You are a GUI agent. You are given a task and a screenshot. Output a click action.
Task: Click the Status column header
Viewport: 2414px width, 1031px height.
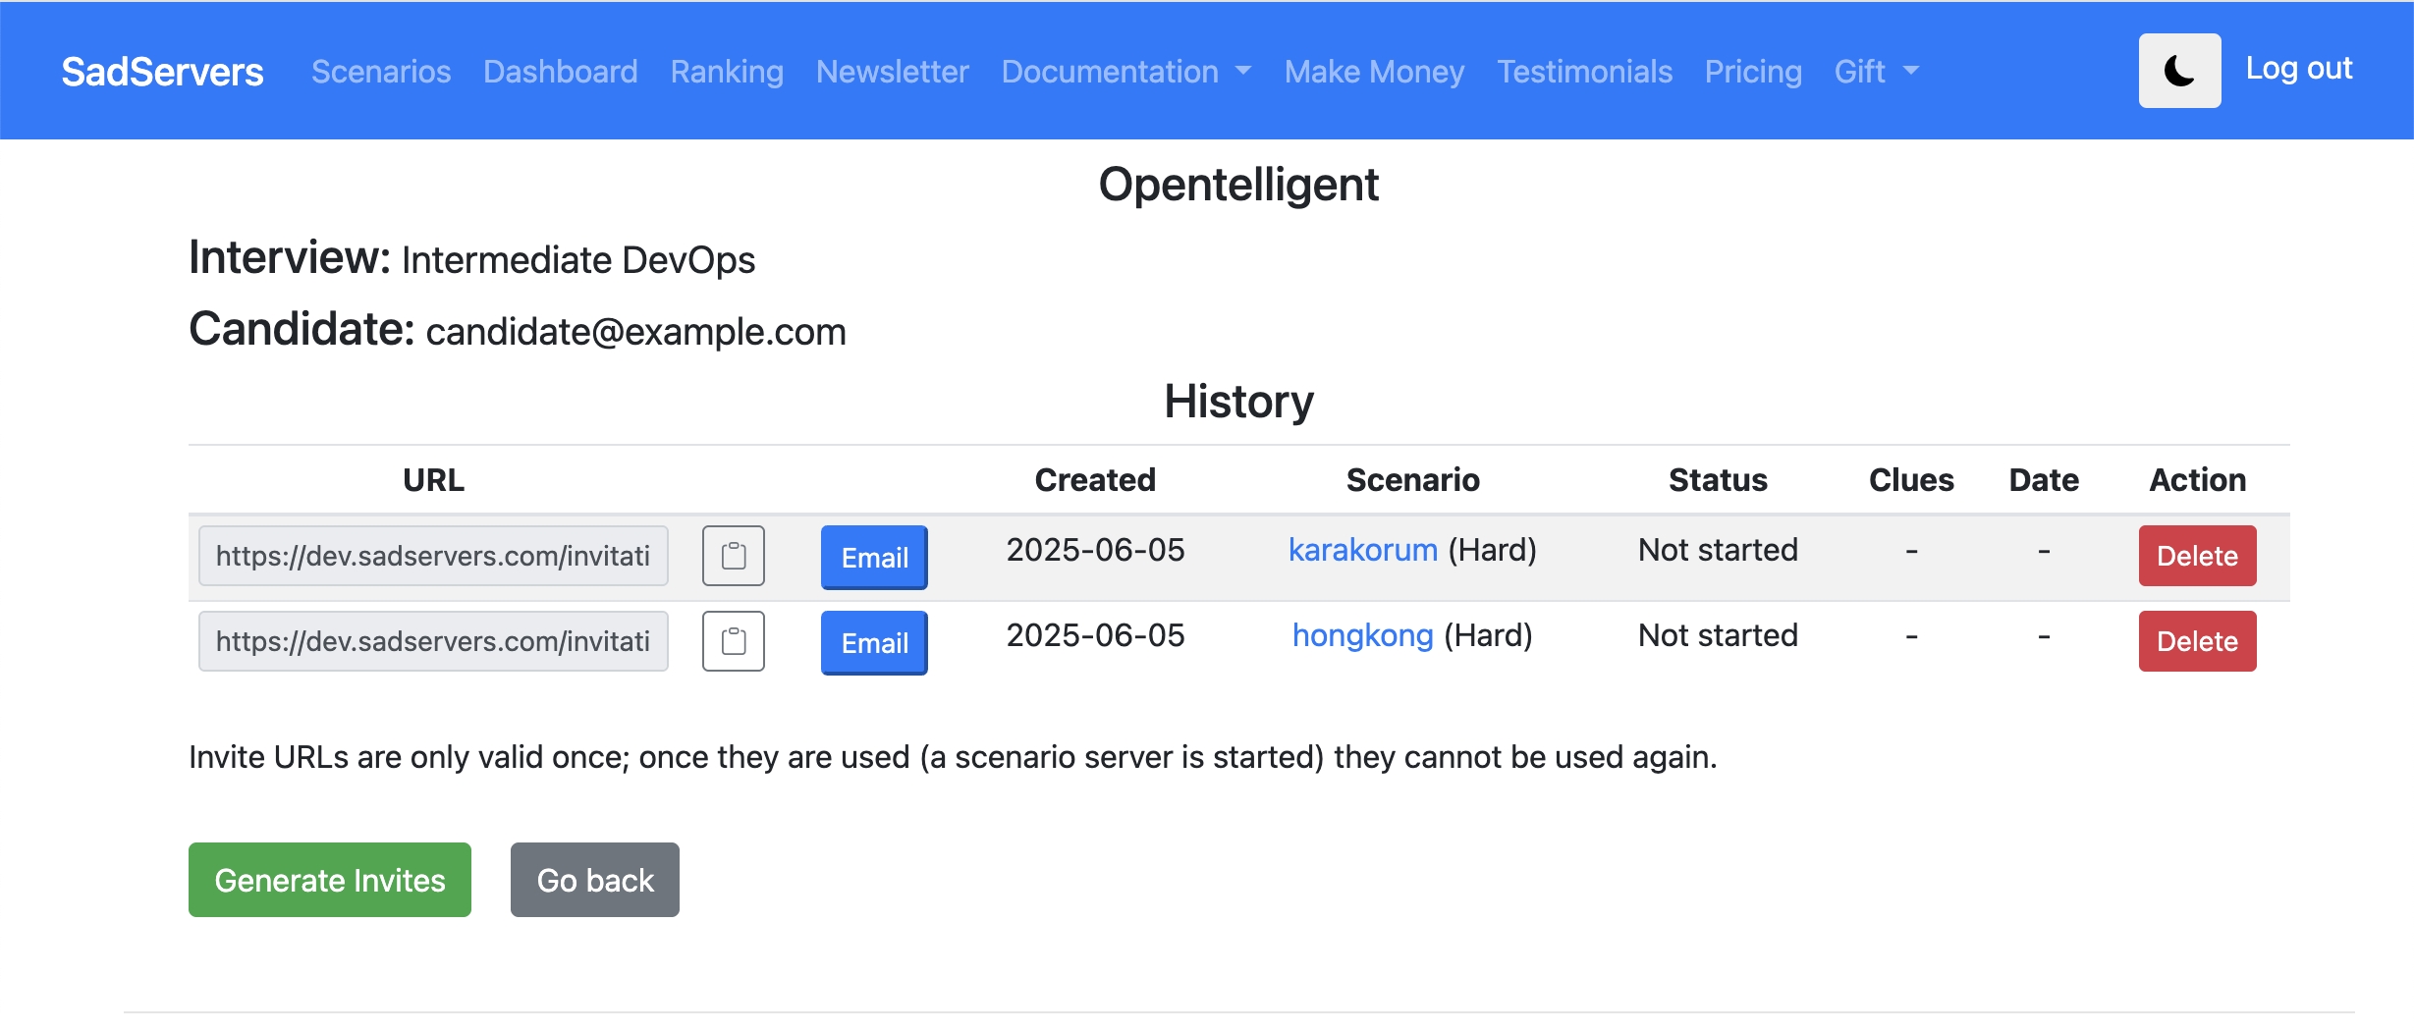coord(1718,480)
